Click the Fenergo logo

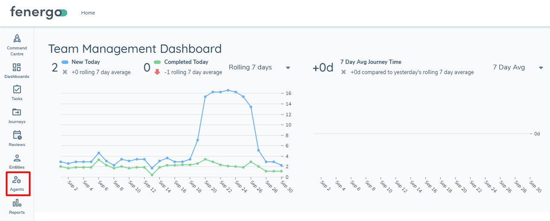[38, 13]
